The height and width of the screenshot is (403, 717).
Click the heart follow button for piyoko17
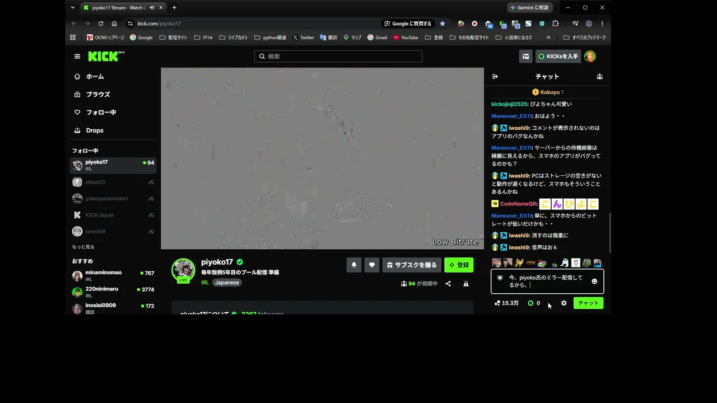pyautogui.click(x=372, y=265)
